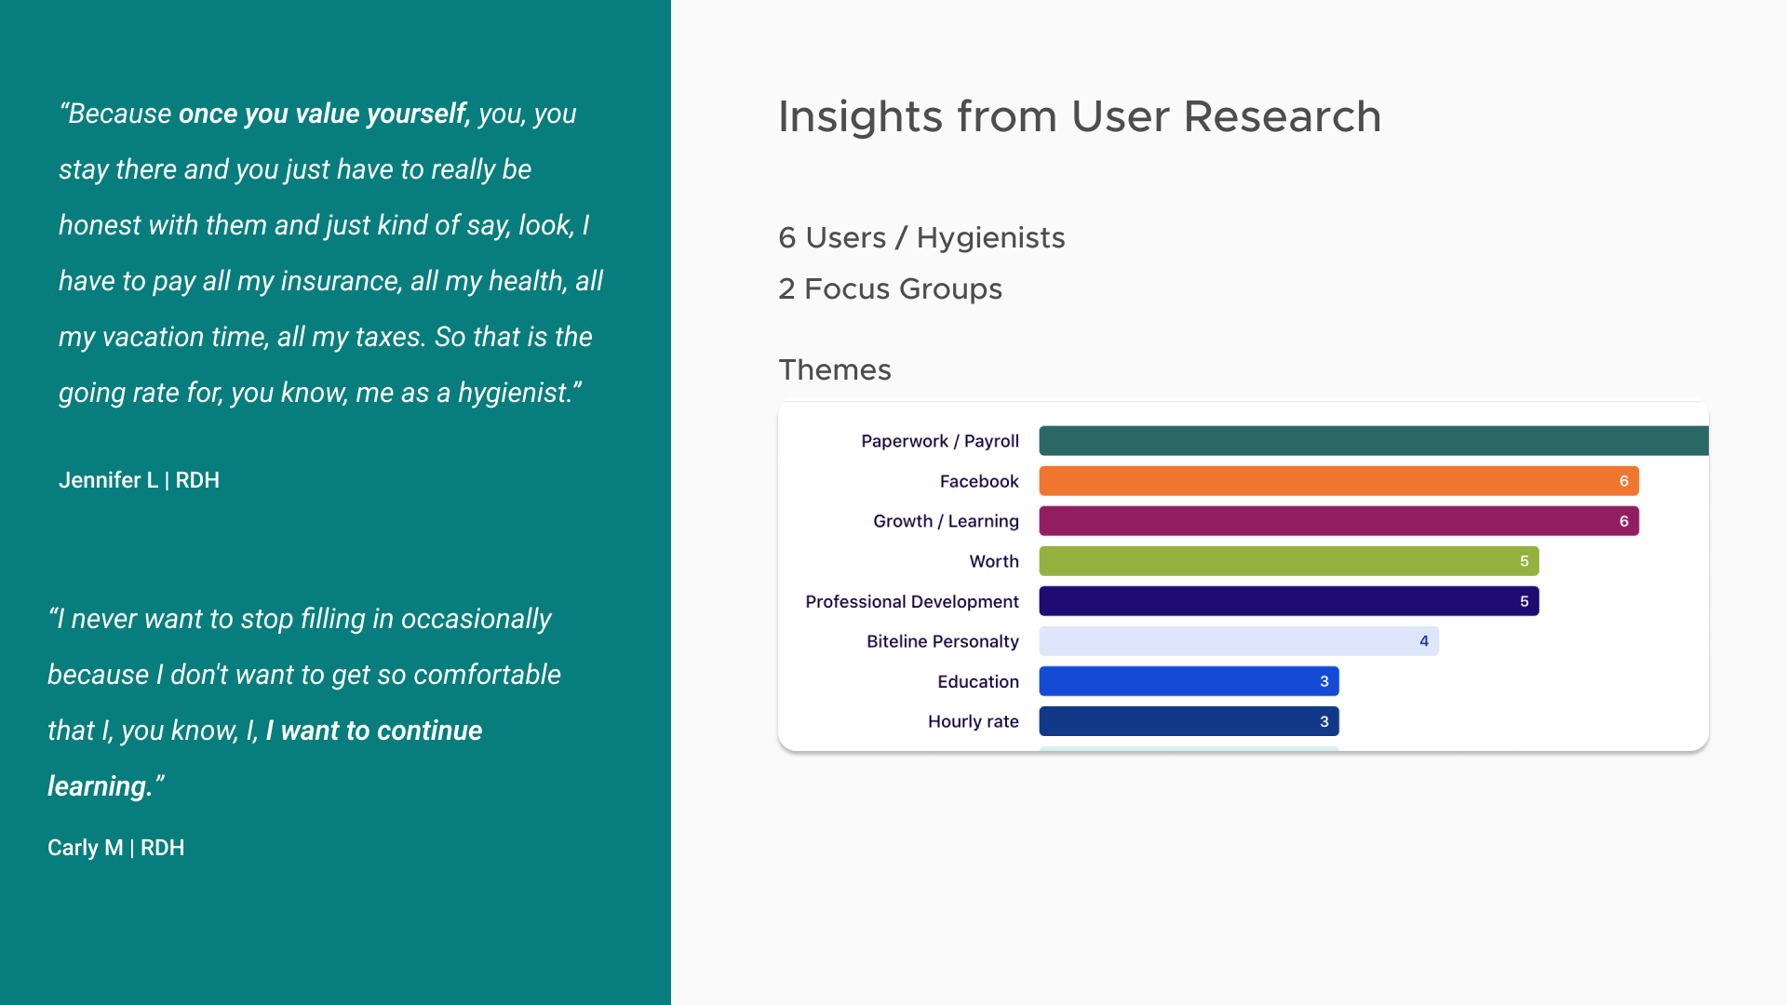
Task: Click the 'Growth / Learning' chart label
Action: [x=946, y=521]
